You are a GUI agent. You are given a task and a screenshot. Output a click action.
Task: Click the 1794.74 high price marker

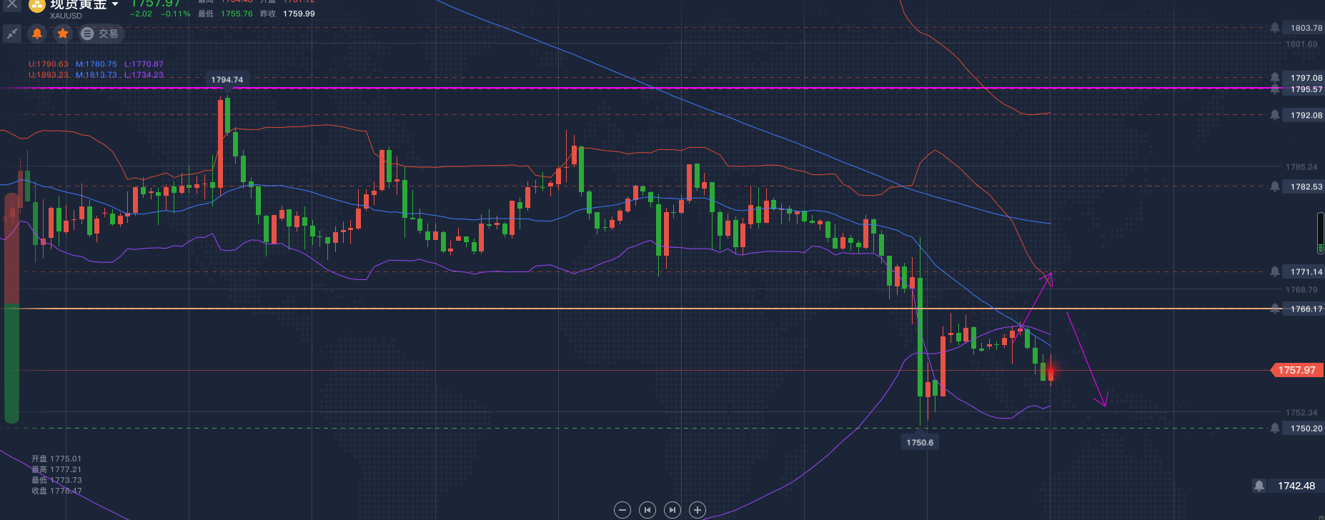227,80
